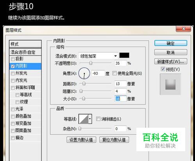Enable the 投影 (Drop Shadow) checkbox
The width and height of the screenshot is (195, 161).
pyautogui.click(x=13, y=59)
